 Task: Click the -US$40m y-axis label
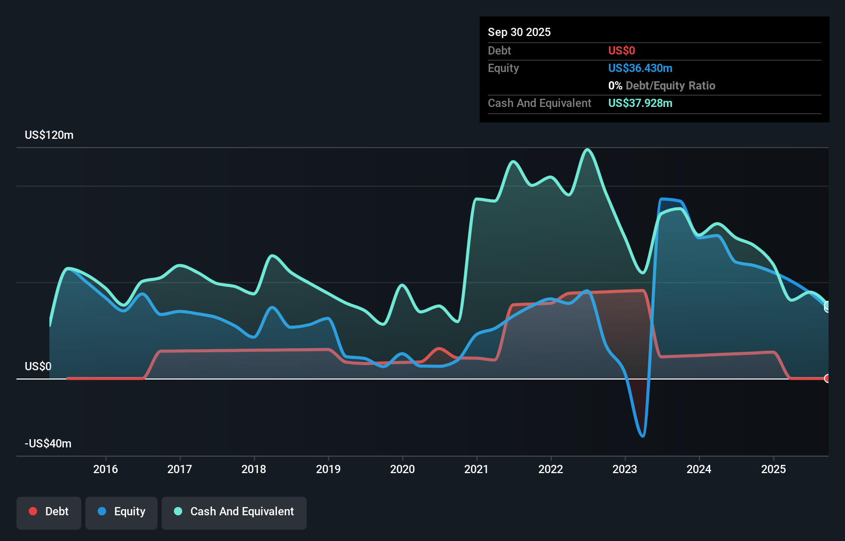[48, 443]
